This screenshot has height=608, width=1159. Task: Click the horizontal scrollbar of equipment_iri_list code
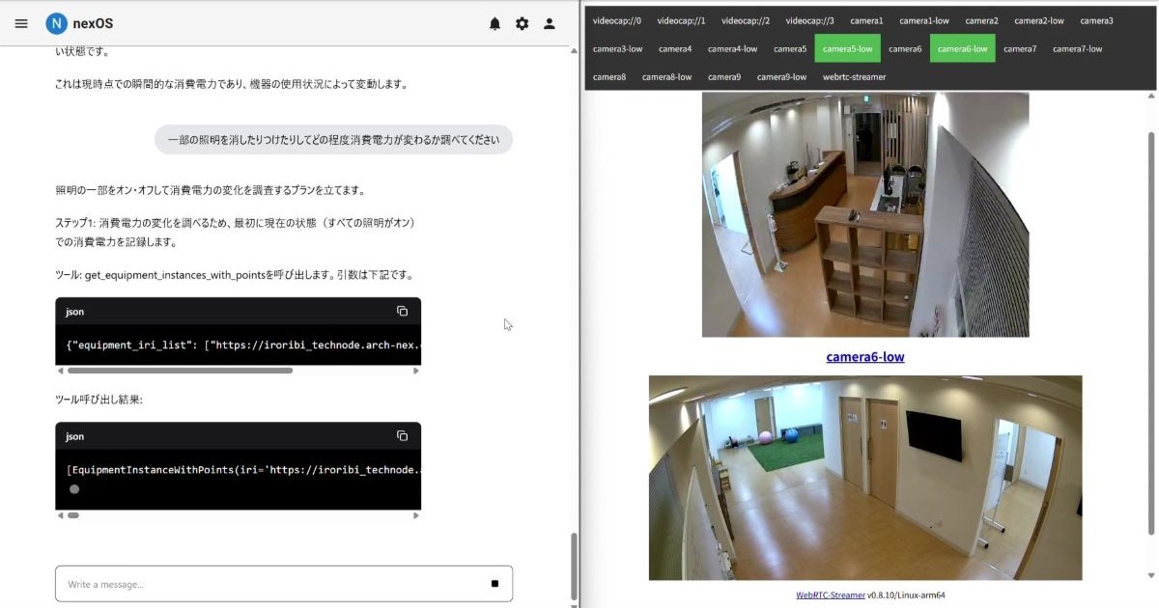click(x=180, y=371)
